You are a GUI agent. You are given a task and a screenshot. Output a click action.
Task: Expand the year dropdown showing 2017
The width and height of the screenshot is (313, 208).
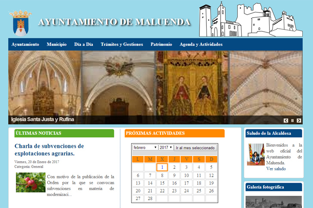coord(166,147)
